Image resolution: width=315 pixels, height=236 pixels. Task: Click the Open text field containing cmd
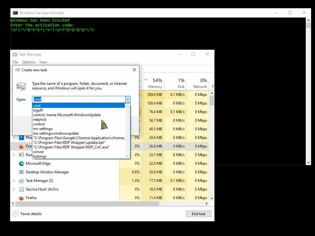(x=78, y=99)
